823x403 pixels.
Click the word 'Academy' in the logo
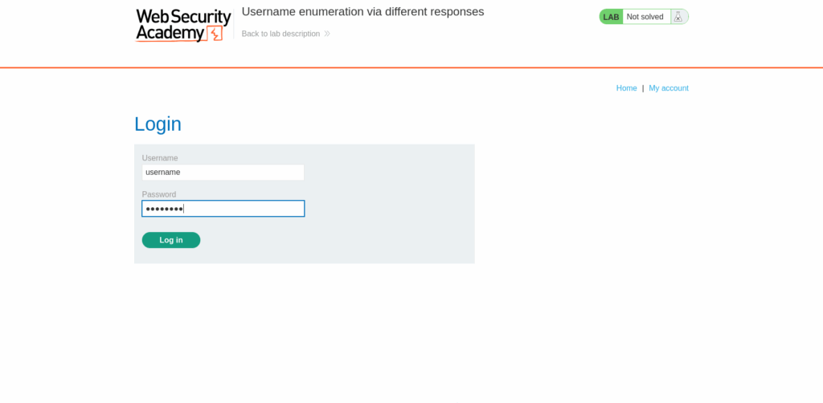pyautogui.click(x=170, y=34)
